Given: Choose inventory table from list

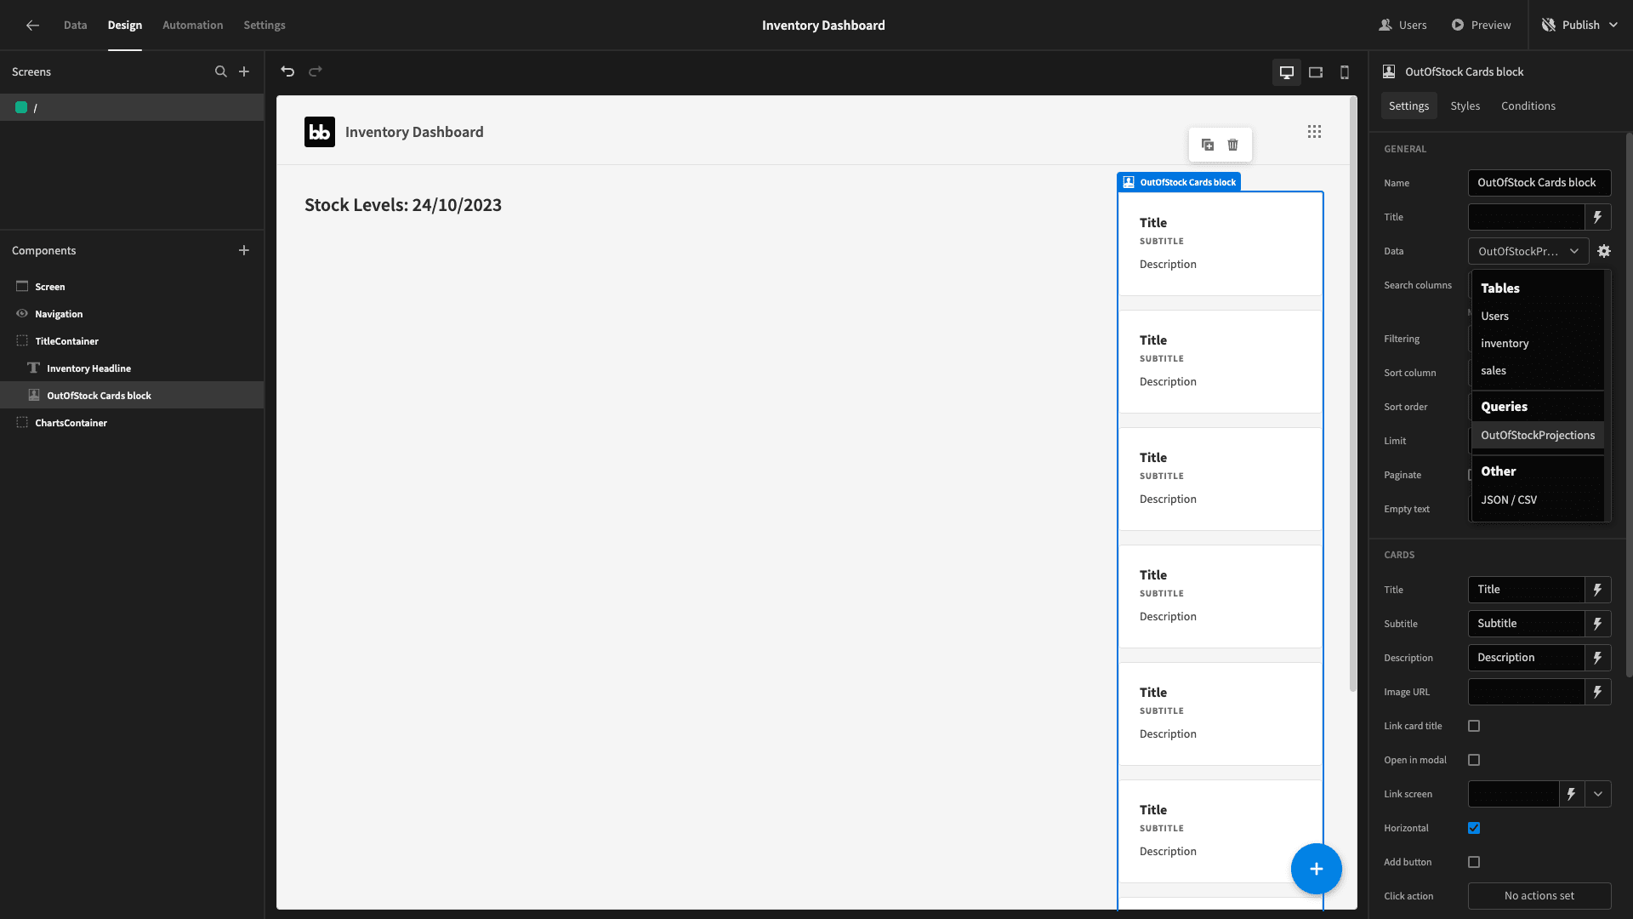Looking at the screenshot, I should point(1538,344).
